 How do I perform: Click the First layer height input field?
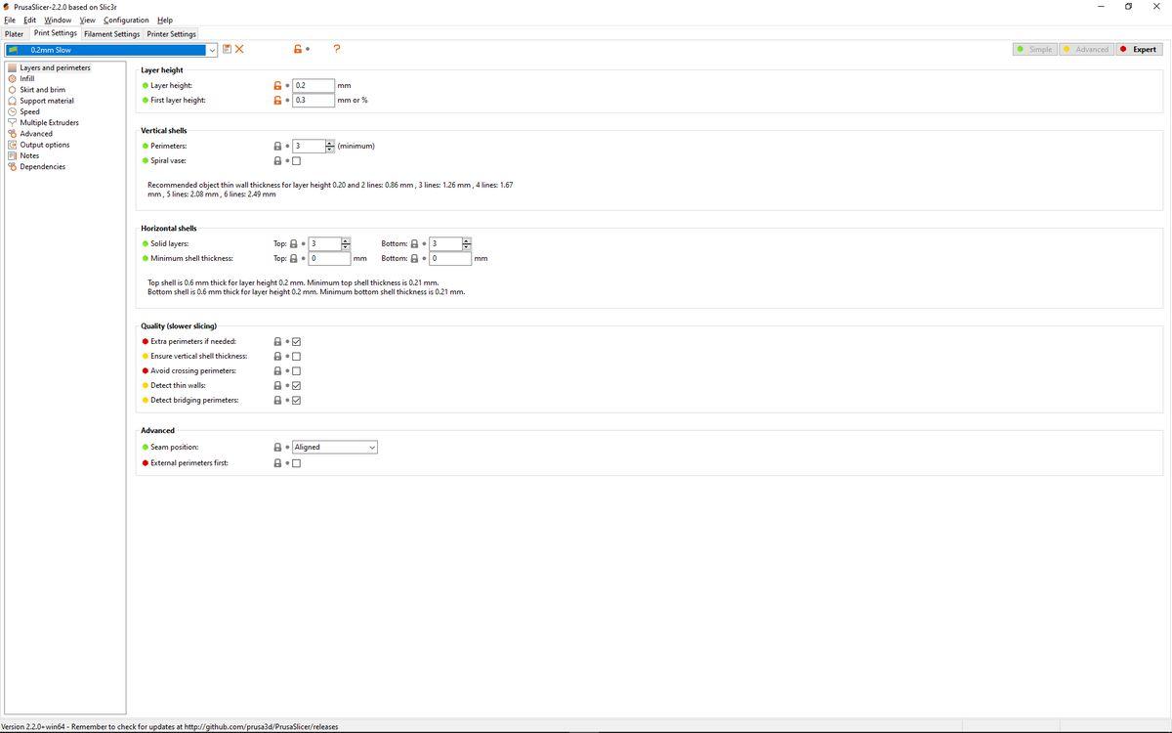tap(314, 100)
